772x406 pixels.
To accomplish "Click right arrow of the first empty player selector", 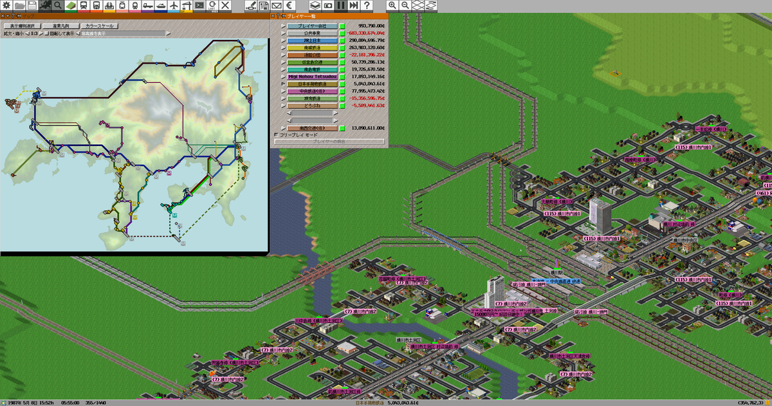I will (336, 113).
